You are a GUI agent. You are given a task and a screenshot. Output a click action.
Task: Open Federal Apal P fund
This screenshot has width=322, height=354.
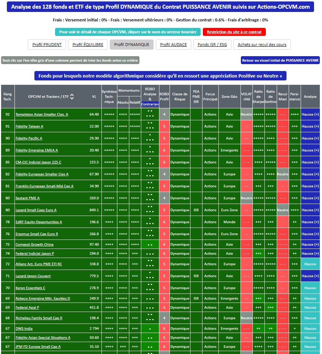tap(27, 308)
